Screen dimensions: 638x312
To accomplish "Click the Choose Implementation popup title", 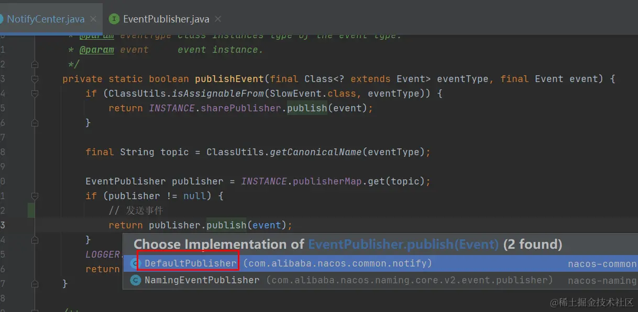I will coord(348,244).
